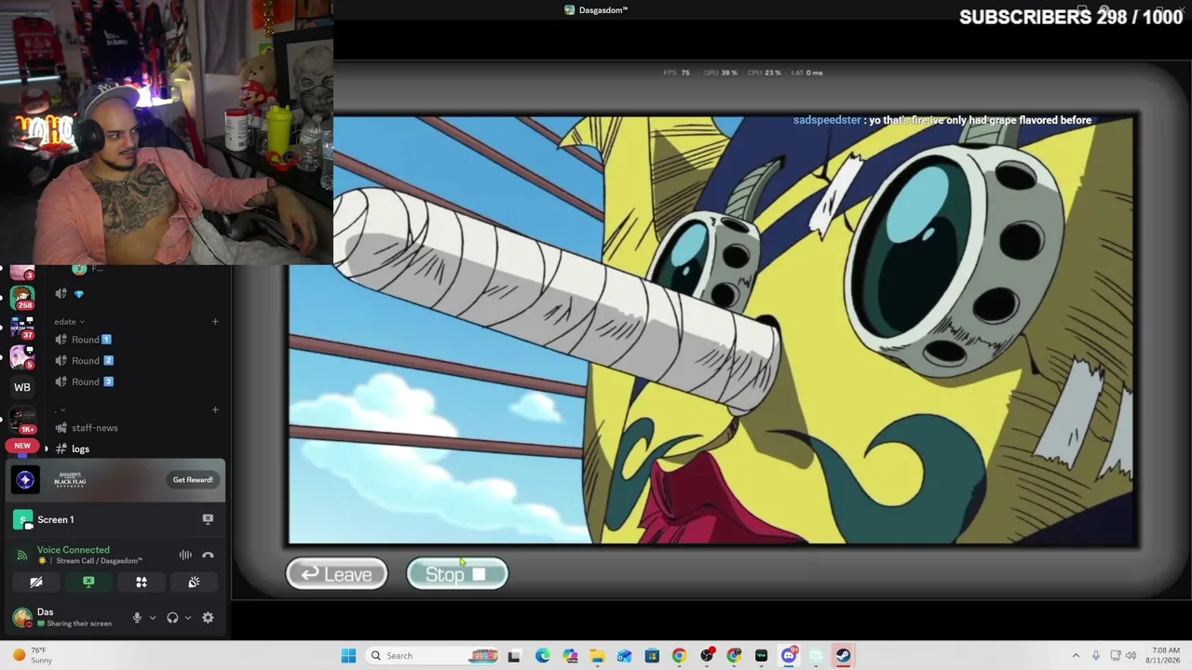Switch to OBS Studio on the taskbar
The height and width of the screenshot is (670, 1192).
707,656
